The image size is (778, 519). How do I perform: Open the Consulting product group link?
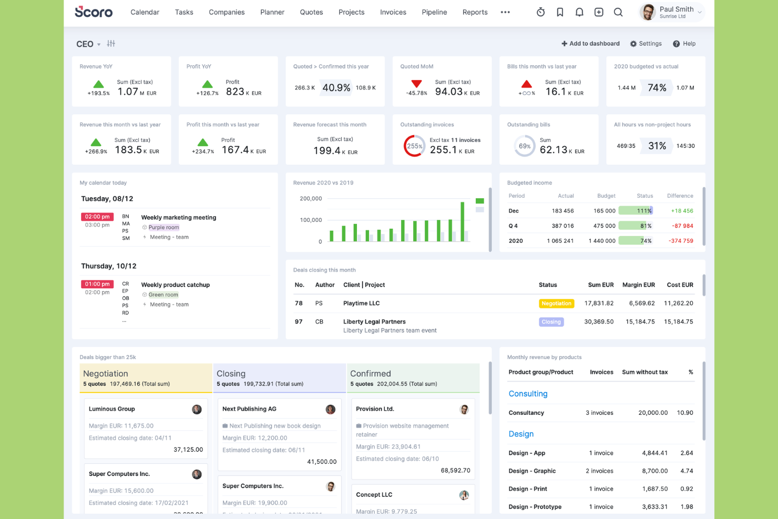(x=528, y=394)
